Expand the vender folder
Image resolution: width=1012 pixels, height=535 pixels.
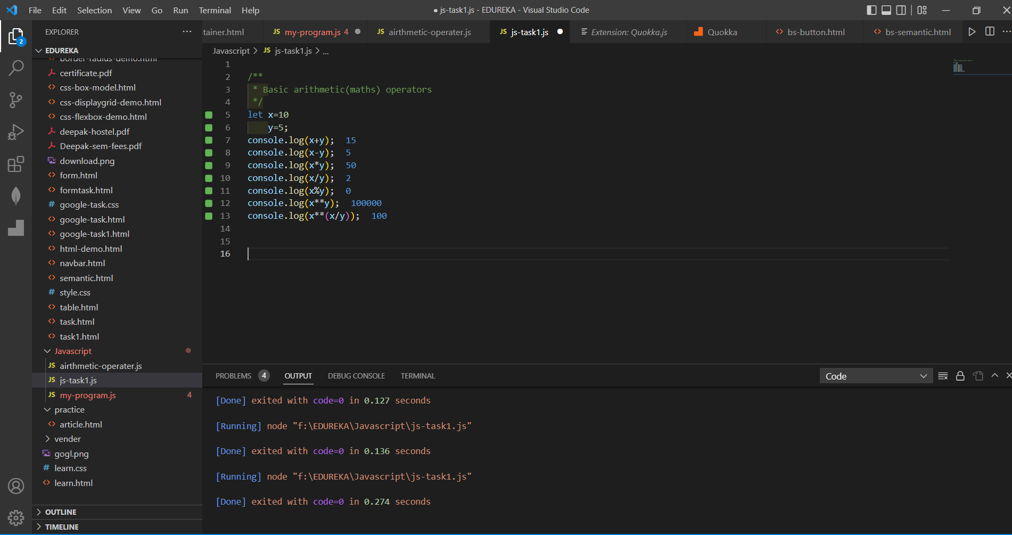click(x=68, y=439)
